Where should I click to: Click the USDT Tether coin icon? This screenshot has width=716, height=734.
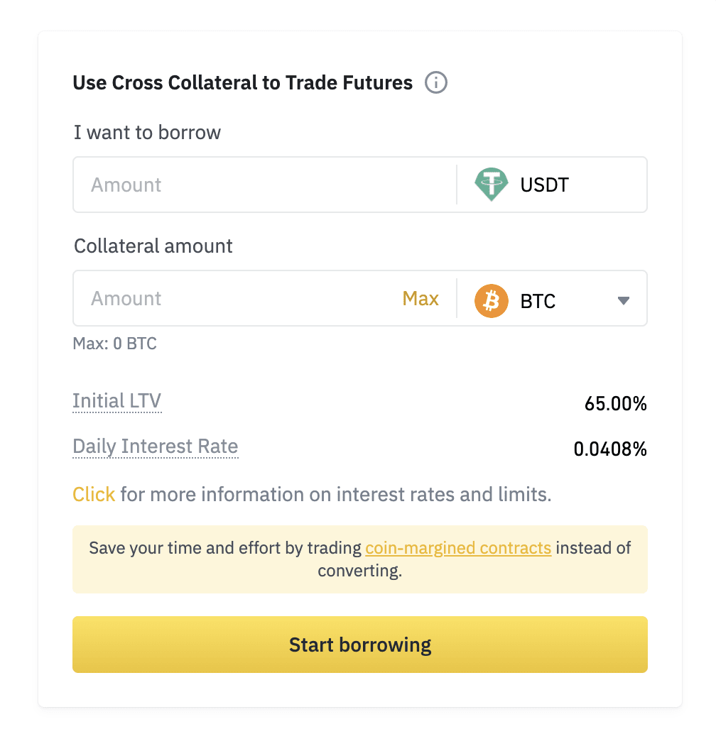tap(492, 185)
